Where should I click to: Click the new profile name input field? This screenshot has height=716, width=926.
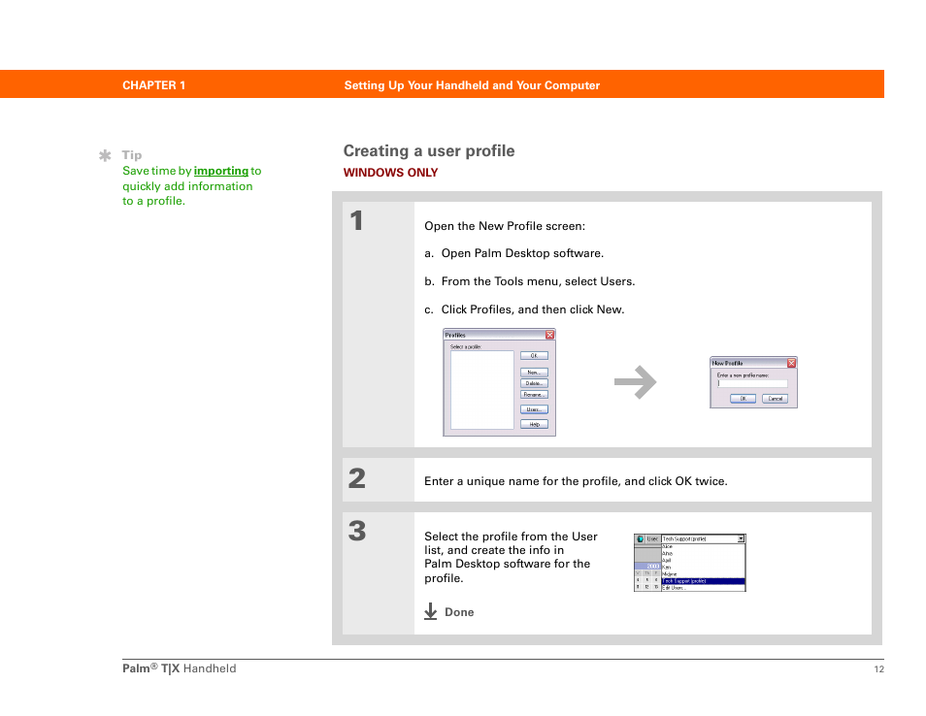click(x=752, y=383)
